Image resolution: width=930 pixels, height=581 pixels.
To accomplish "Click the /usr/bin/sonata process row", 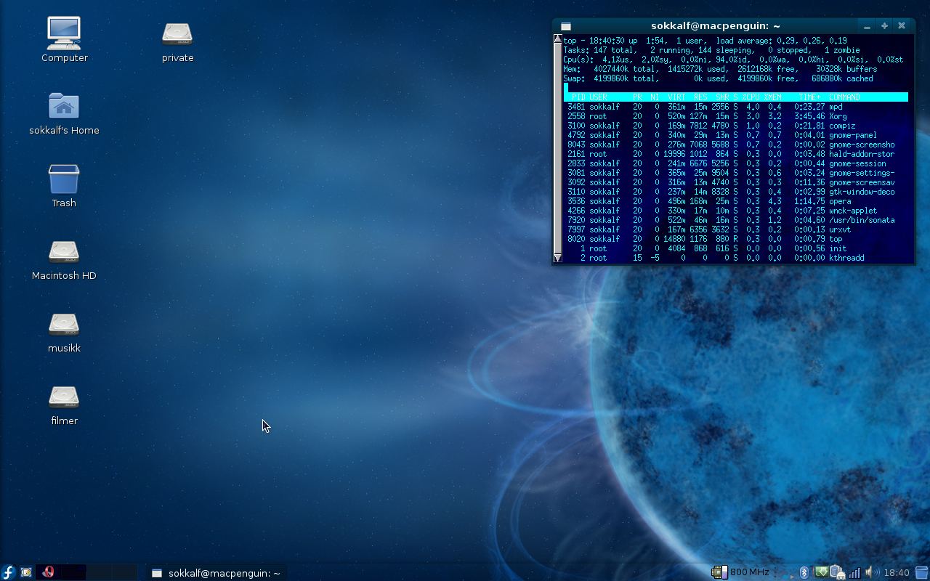I will [736, 220].
